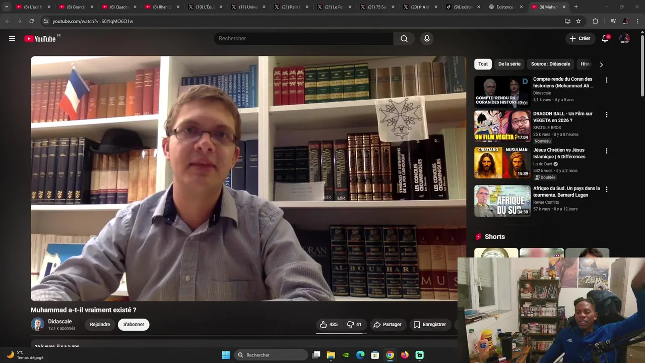Click the Shorts section icon

[478, 237]
